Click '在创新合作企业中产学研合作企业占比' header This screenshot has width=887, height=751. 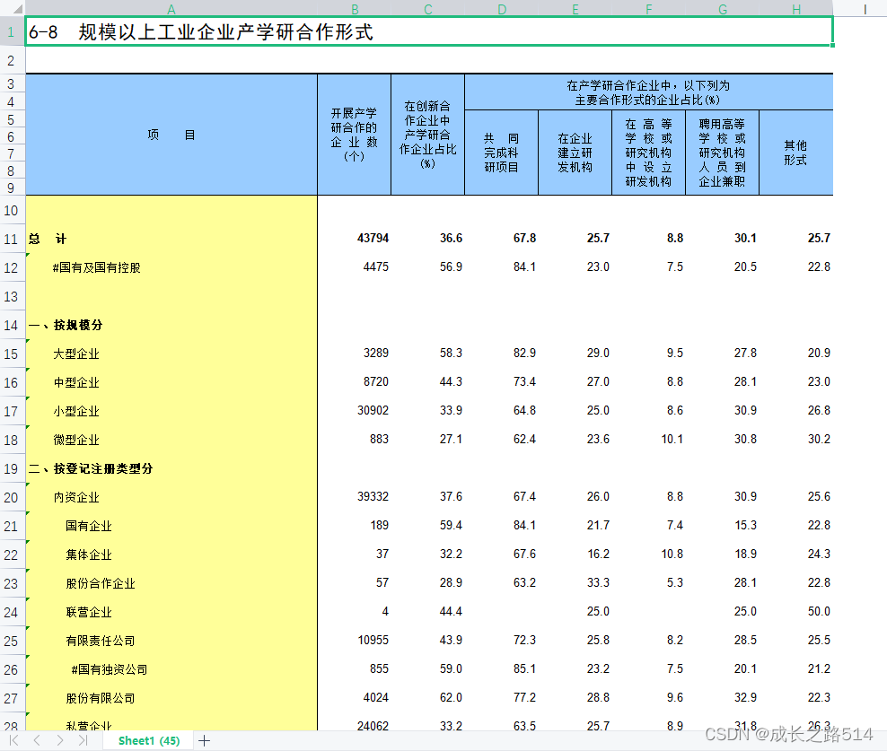click(427, 135)
